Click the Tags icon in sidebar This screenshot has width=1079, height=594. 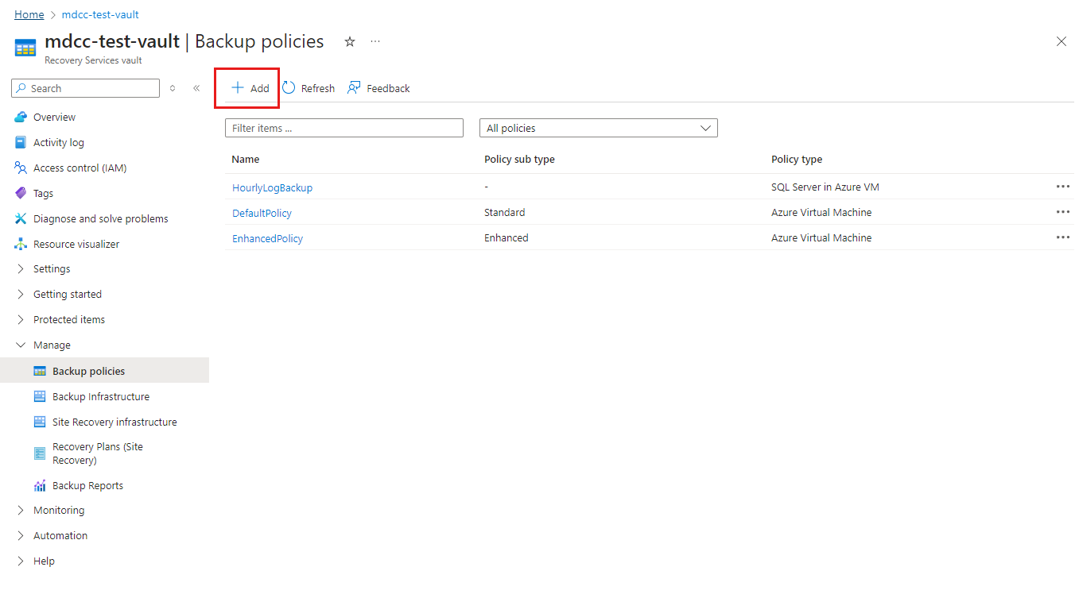click(21, 194)
